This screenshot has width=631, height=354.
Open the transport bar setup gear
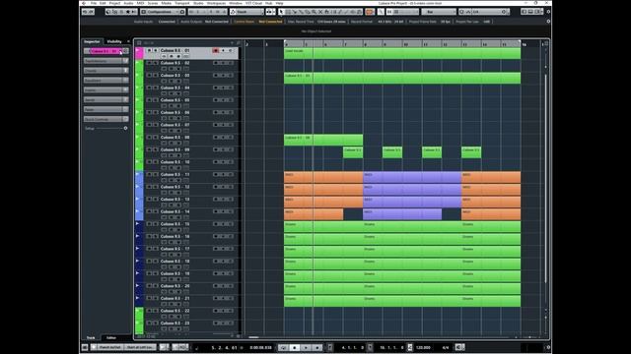(x=548, y=347)
